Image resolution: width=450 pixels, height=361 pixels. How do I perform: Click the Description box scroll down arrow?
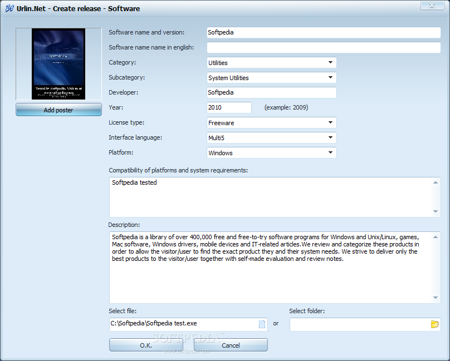tap(436, 298)
